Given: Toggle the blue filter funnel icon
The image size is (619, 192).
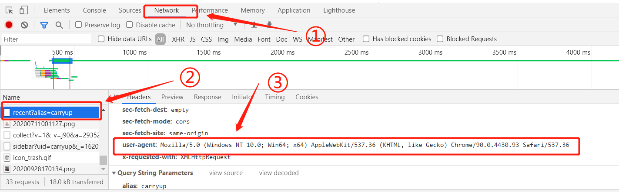Looking at the screenshot, I should (x=44, y=25).
